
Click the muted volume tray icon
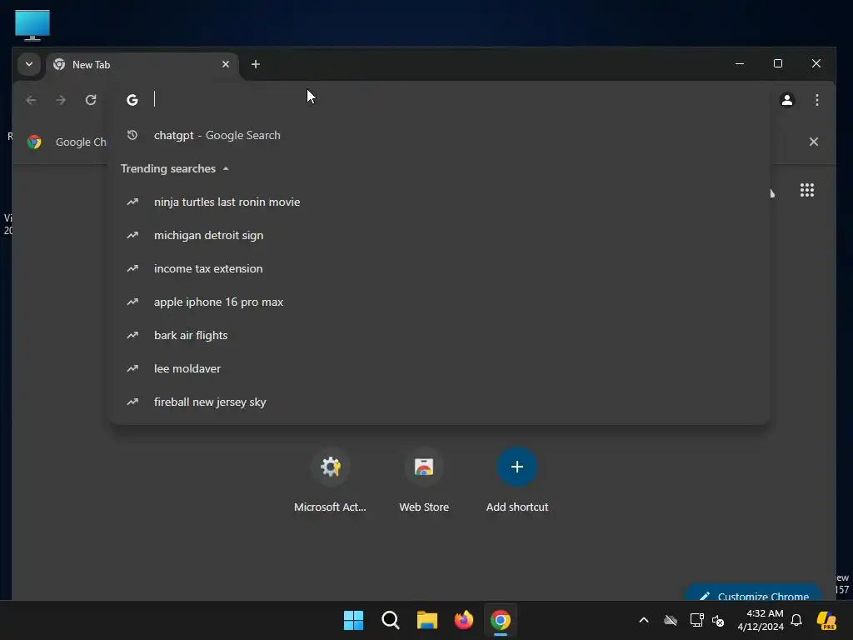click(x=718, y=620)
